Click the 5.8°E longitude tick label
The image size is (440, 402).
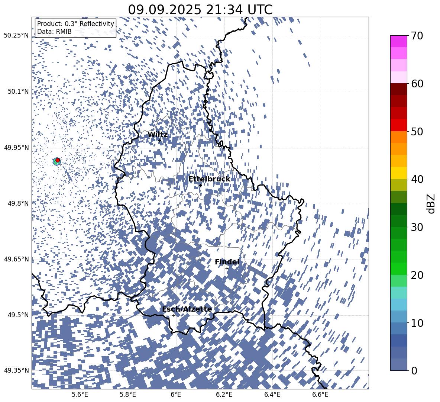[x=128, y=395]
